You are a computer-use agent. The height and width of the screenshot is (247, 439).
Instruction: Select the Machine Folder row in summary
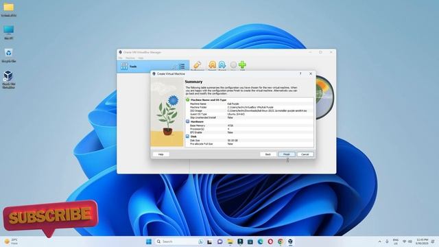(249, 107)
